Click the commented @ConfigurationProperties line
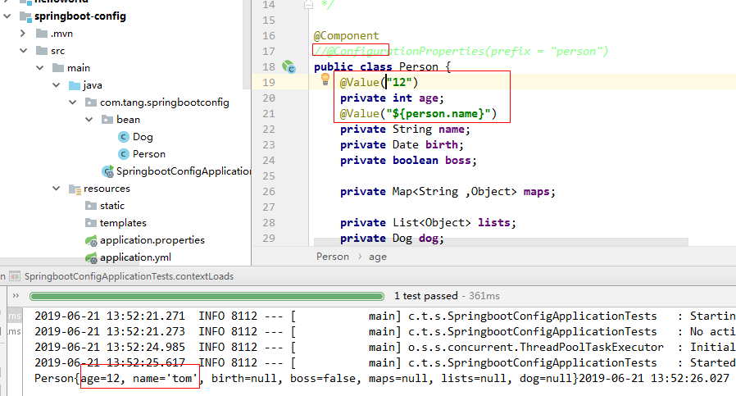This screenshot has height=396, width=736. [461, 51]
